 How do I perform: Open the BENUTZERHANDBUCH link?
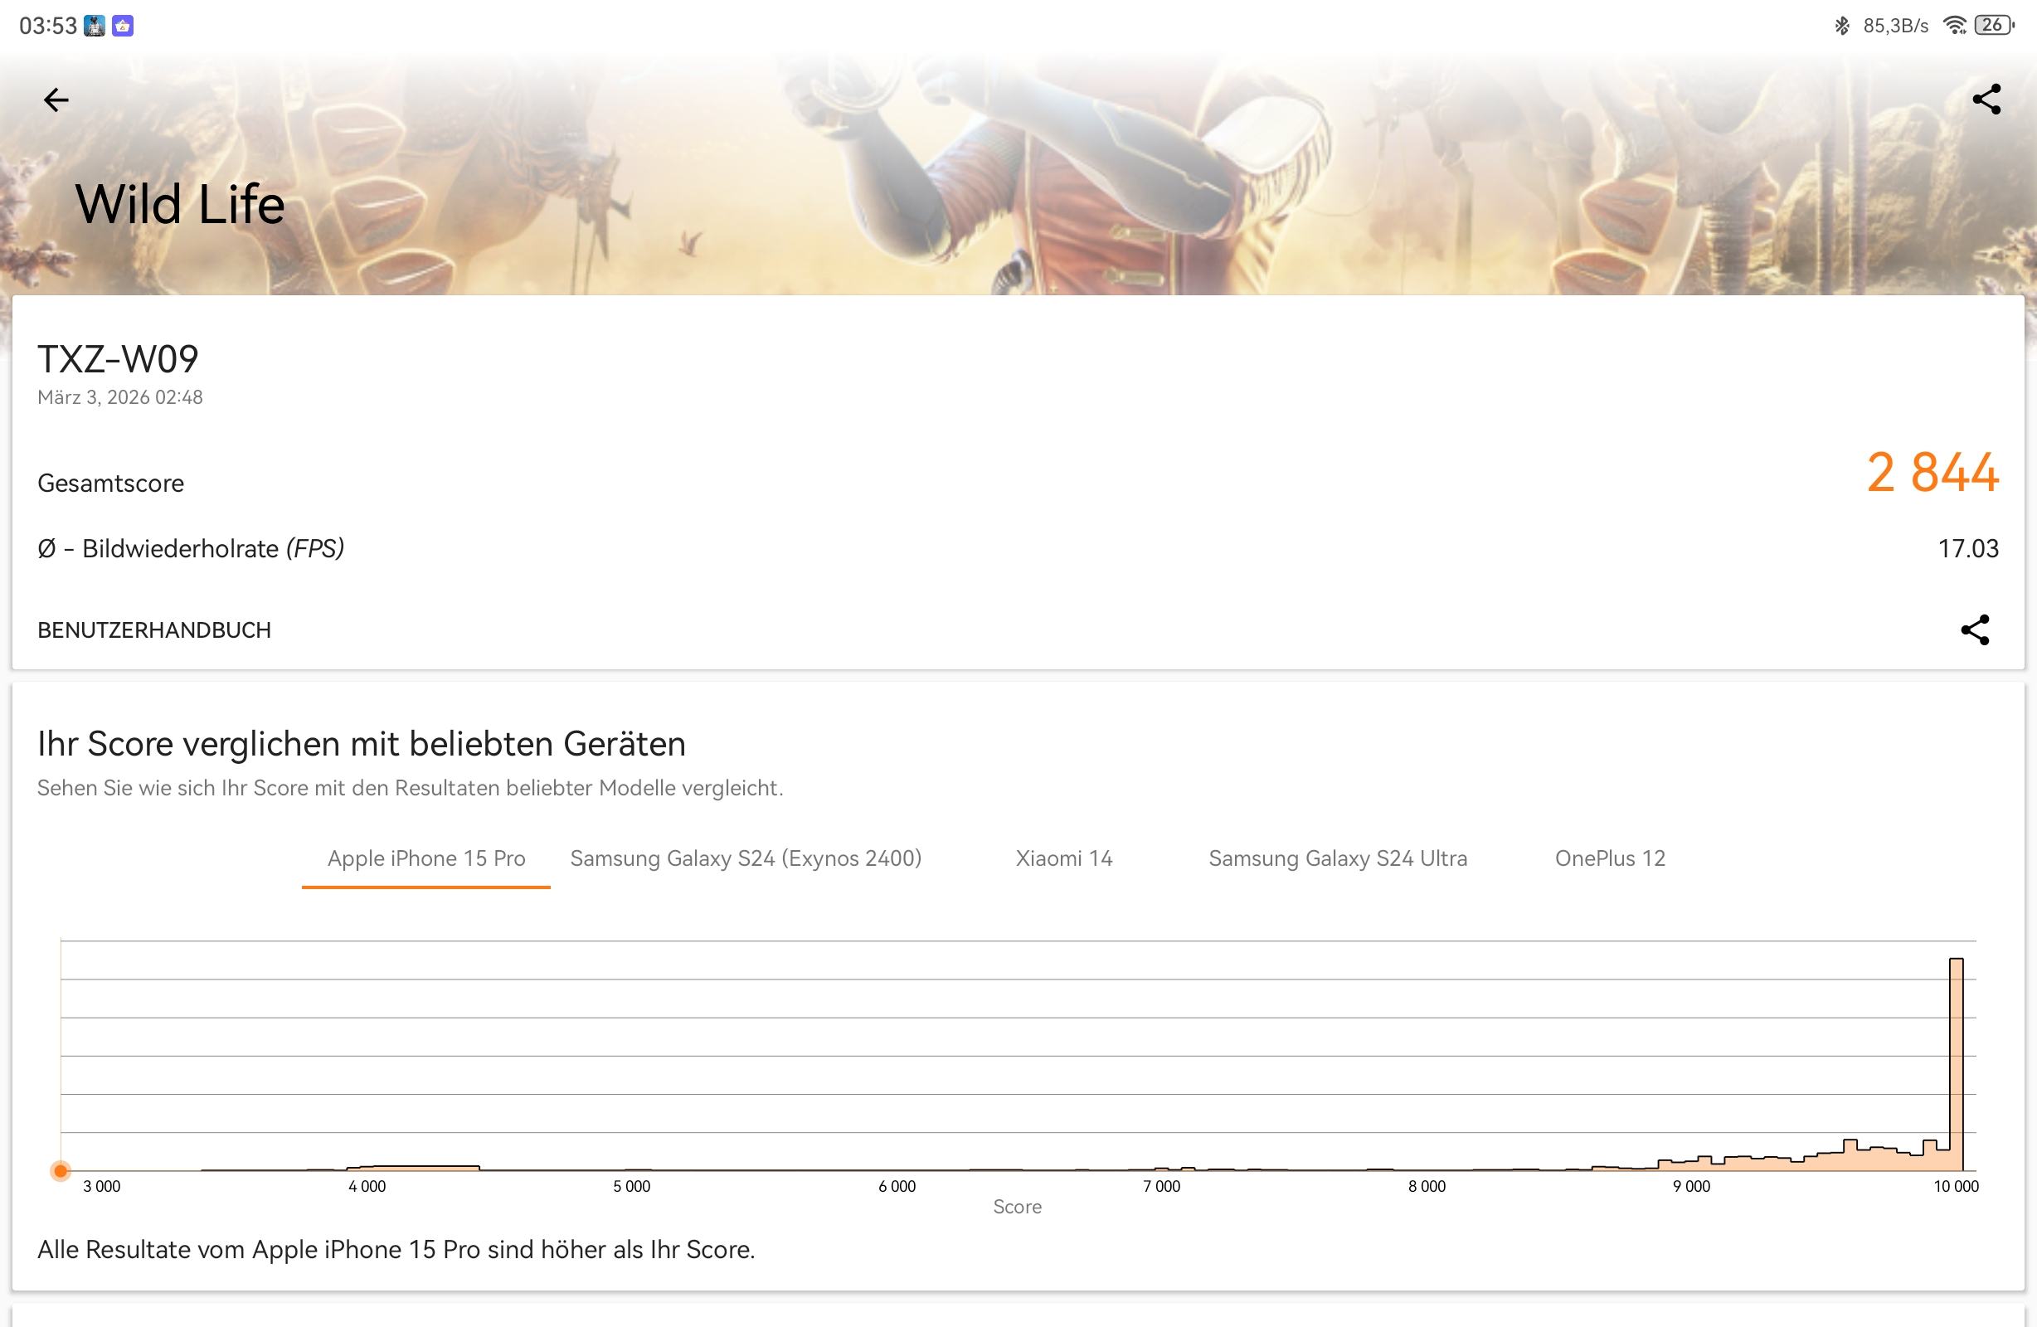[154, 630]
